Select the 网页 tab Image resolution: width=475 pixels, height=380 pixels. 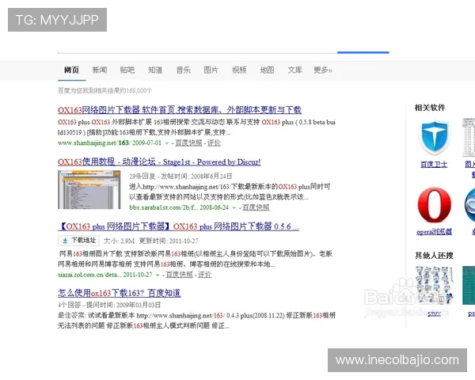pyautogui.click(x=71, y=70)
